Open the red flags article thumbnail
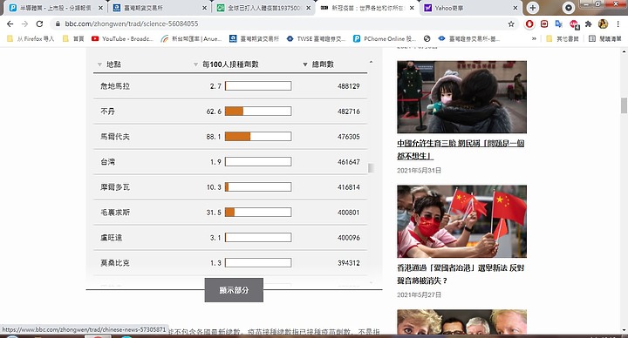The height and width of the screenshot is (338, 628). (x=461, y=221)
